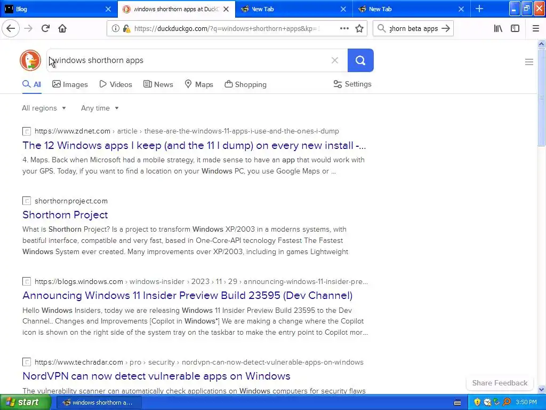This screenshot has height=410, width=546.
Task: Open the Library bookmarks icon
Action: 498,29
